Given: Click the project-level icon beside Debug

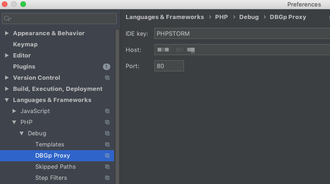Looking at the screenshot, I should tap(108, 133).
